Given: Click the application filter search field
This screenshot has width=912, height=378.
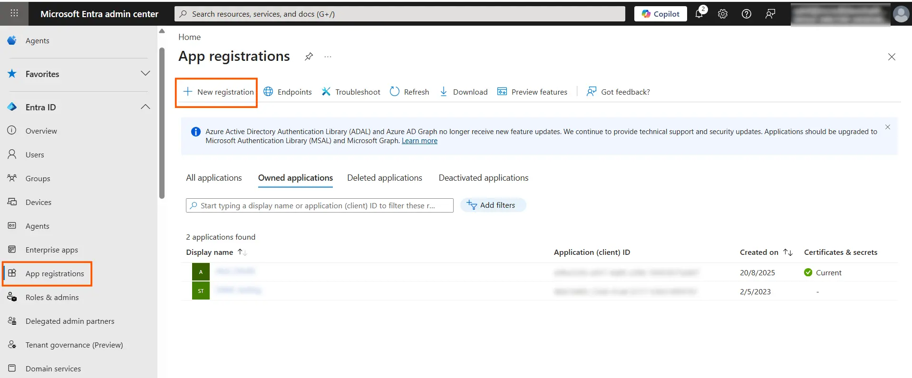Looking at the screenshot, I should point(320,205).
